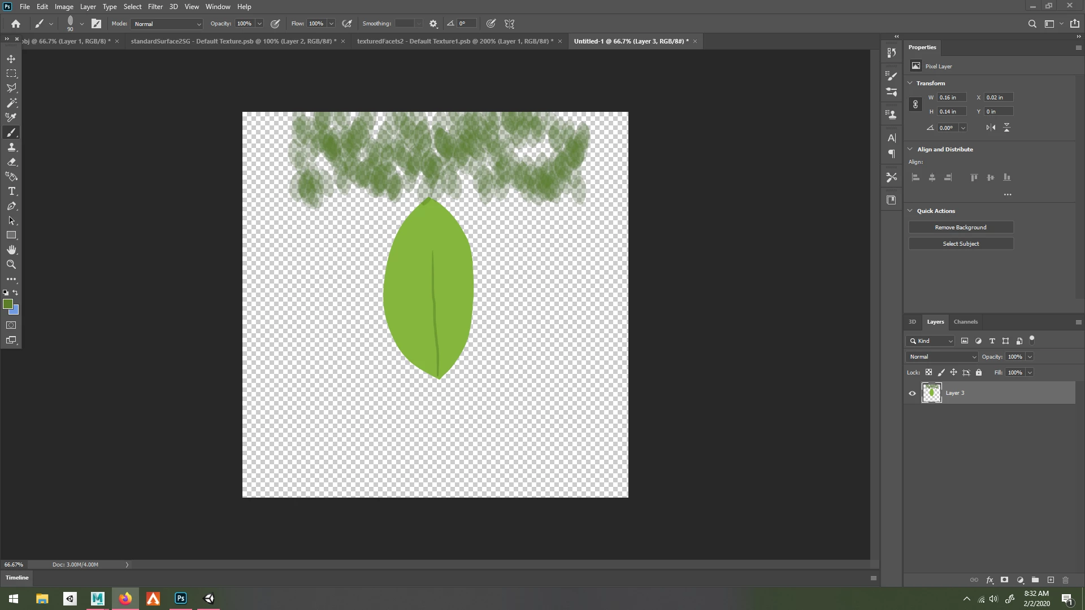
Task: Hide Layer 3 visibility eye
Action: [912, 394]
